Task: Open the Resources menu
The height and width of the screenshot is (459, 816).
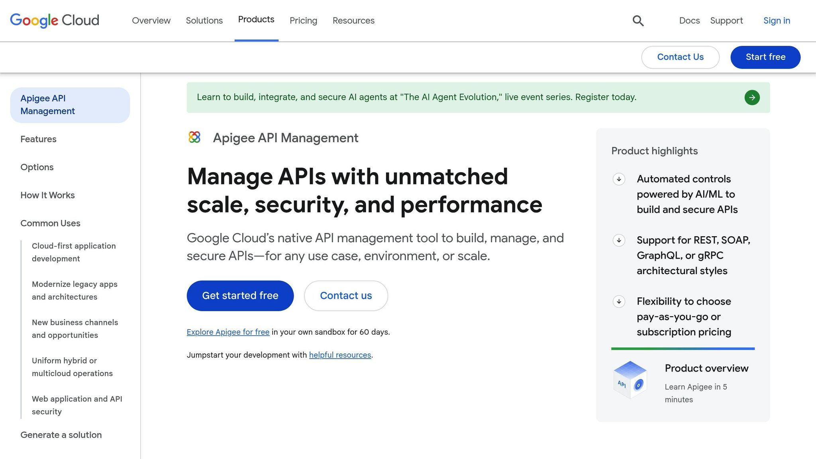Action: click(x=353, y=20)
